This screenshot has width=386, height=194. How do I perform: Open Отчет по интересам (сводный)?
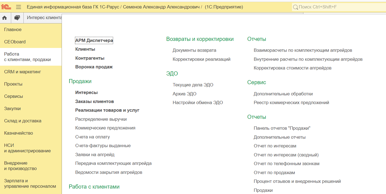click(x=286, y=155)
